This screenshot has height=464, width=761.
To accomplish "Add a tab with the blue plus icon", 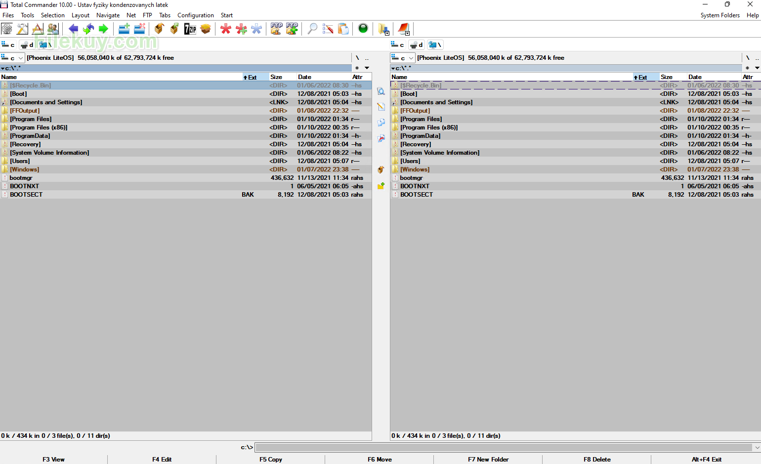I will (124, 29).
